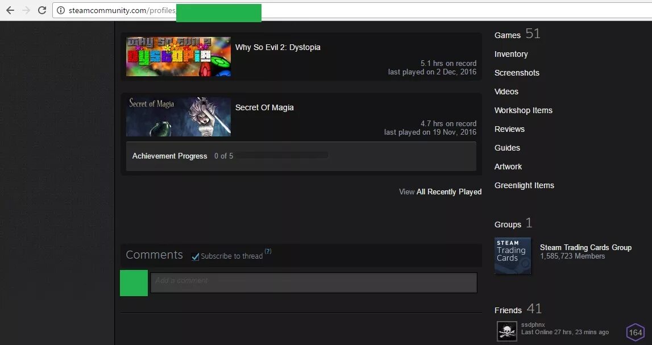Open Secret of Magia game thumbnail
This screenshot has height=345, width=652.
178,117
